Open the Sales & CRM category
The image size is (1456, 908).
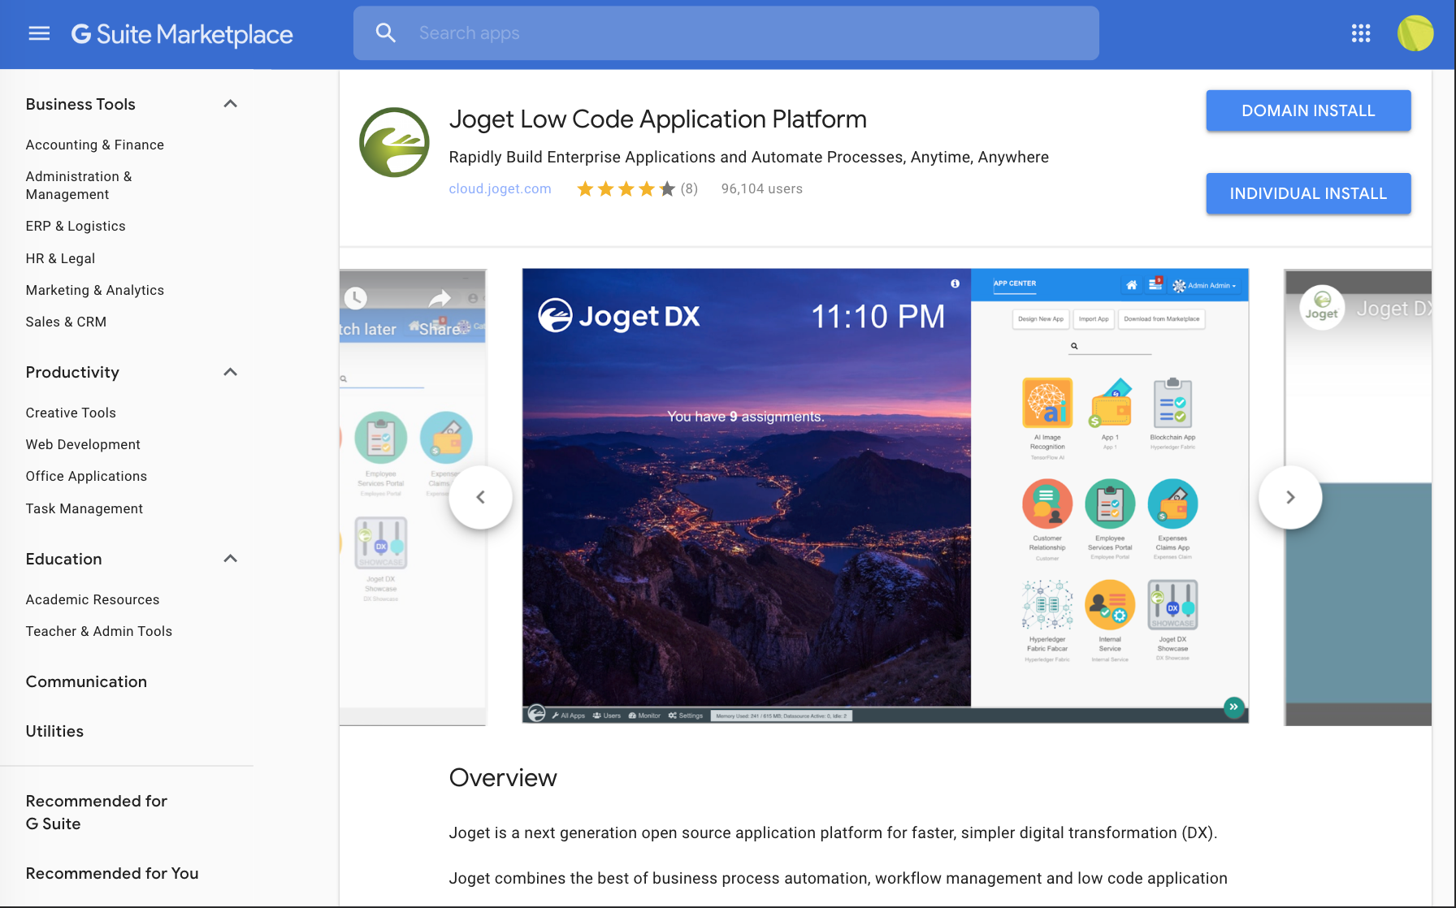click(x=66, y=322)
